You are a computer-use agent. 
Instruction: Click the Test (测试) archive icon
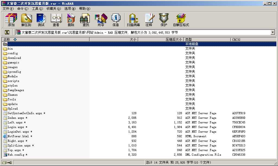(x=41, y=20)
